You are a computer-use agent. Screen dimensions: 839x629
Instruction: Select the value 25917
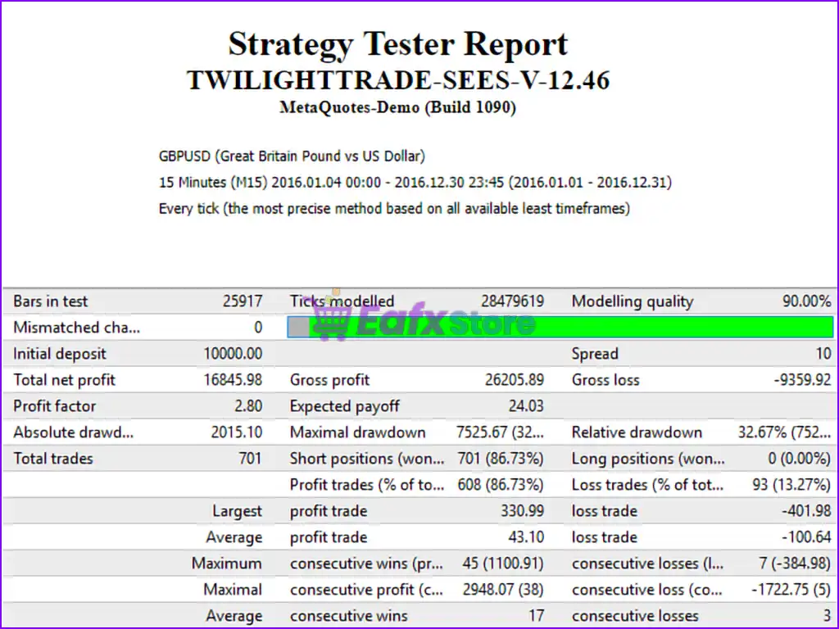coord(243,301)
